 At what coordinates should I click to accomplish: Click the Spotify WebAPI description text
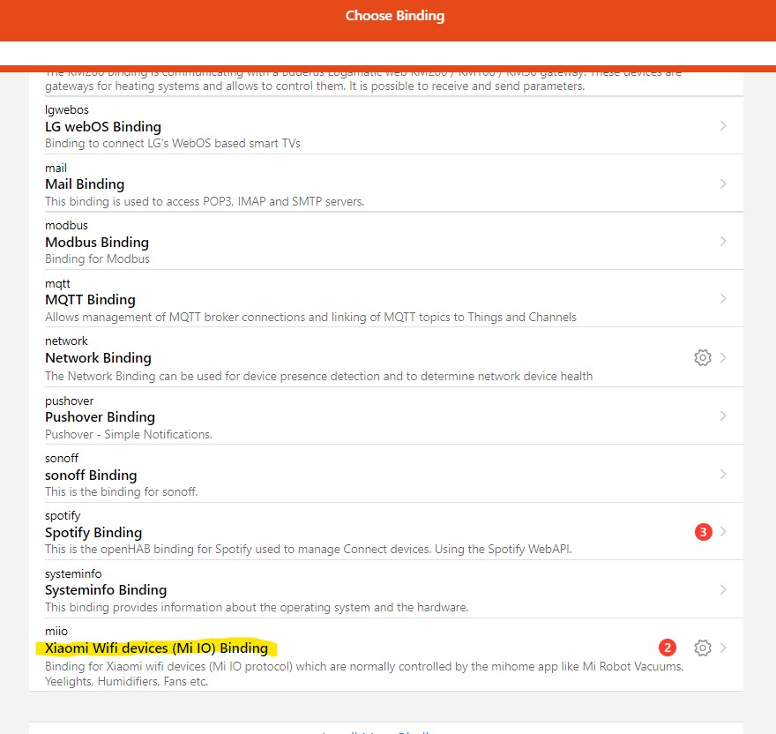pyautogui.click(x=309, y=550)
